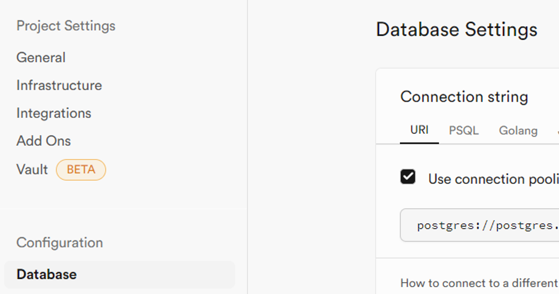
Task: Go to Infrastructure settings page
Action: coord(59,86)
